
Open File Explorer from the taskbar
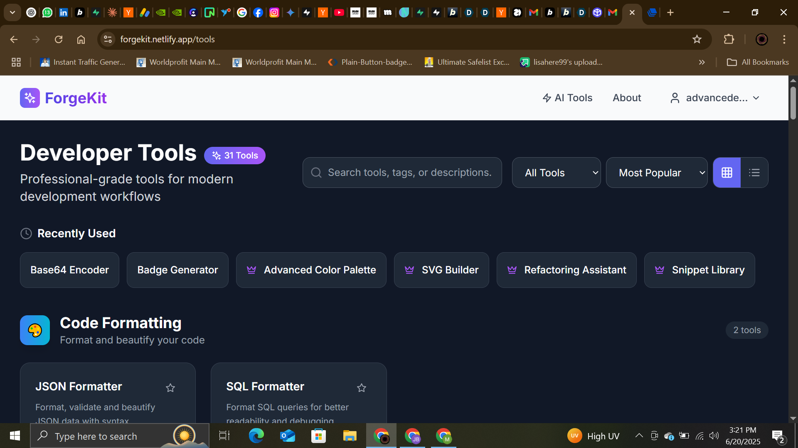(350, 436)
